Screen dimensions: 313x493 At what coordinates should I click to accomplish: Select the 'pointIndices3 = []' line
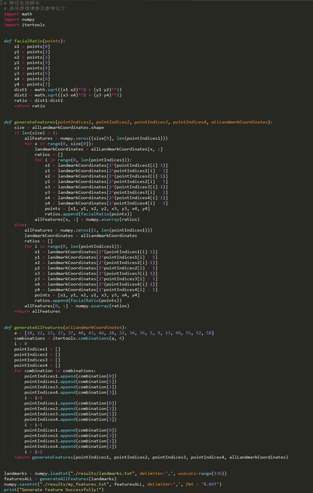pyautogui.click(x=37, y=359)
